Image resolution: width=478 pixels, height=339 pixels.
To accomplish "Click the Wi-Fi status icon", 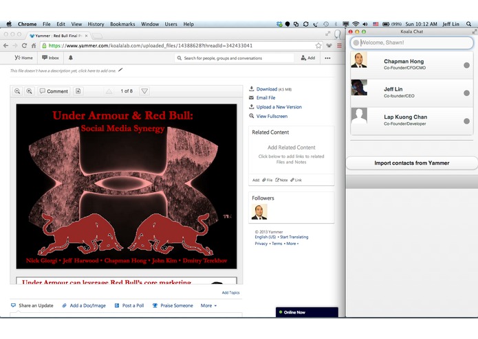I will (x=356, y=24).
